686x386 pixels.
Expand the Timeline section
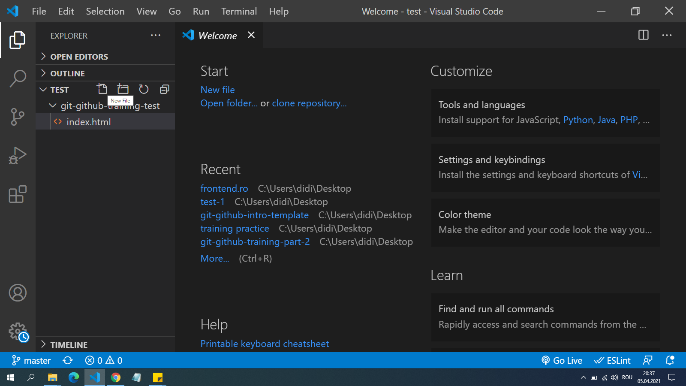pyautogui.click(x=69, y=345)
